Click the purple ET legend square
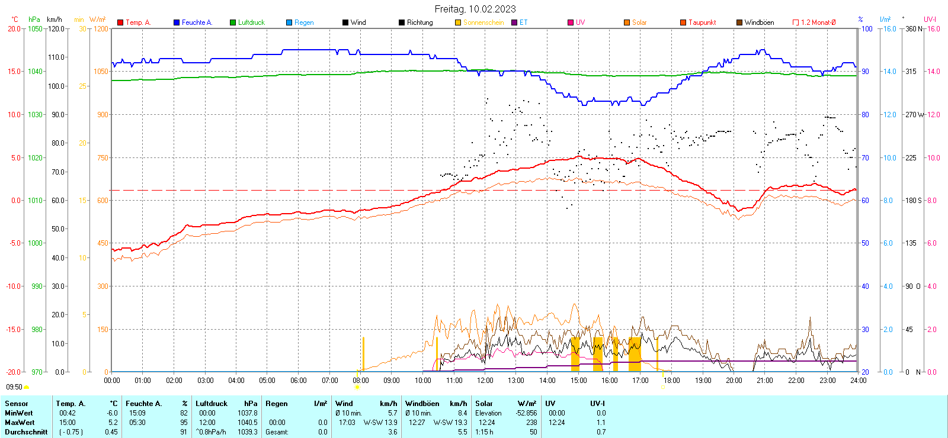 point(514,22)
